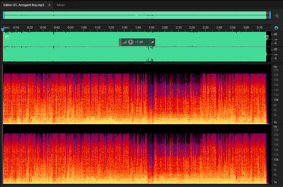Click the 10k mark on top frequency scale

pos(276,100)
